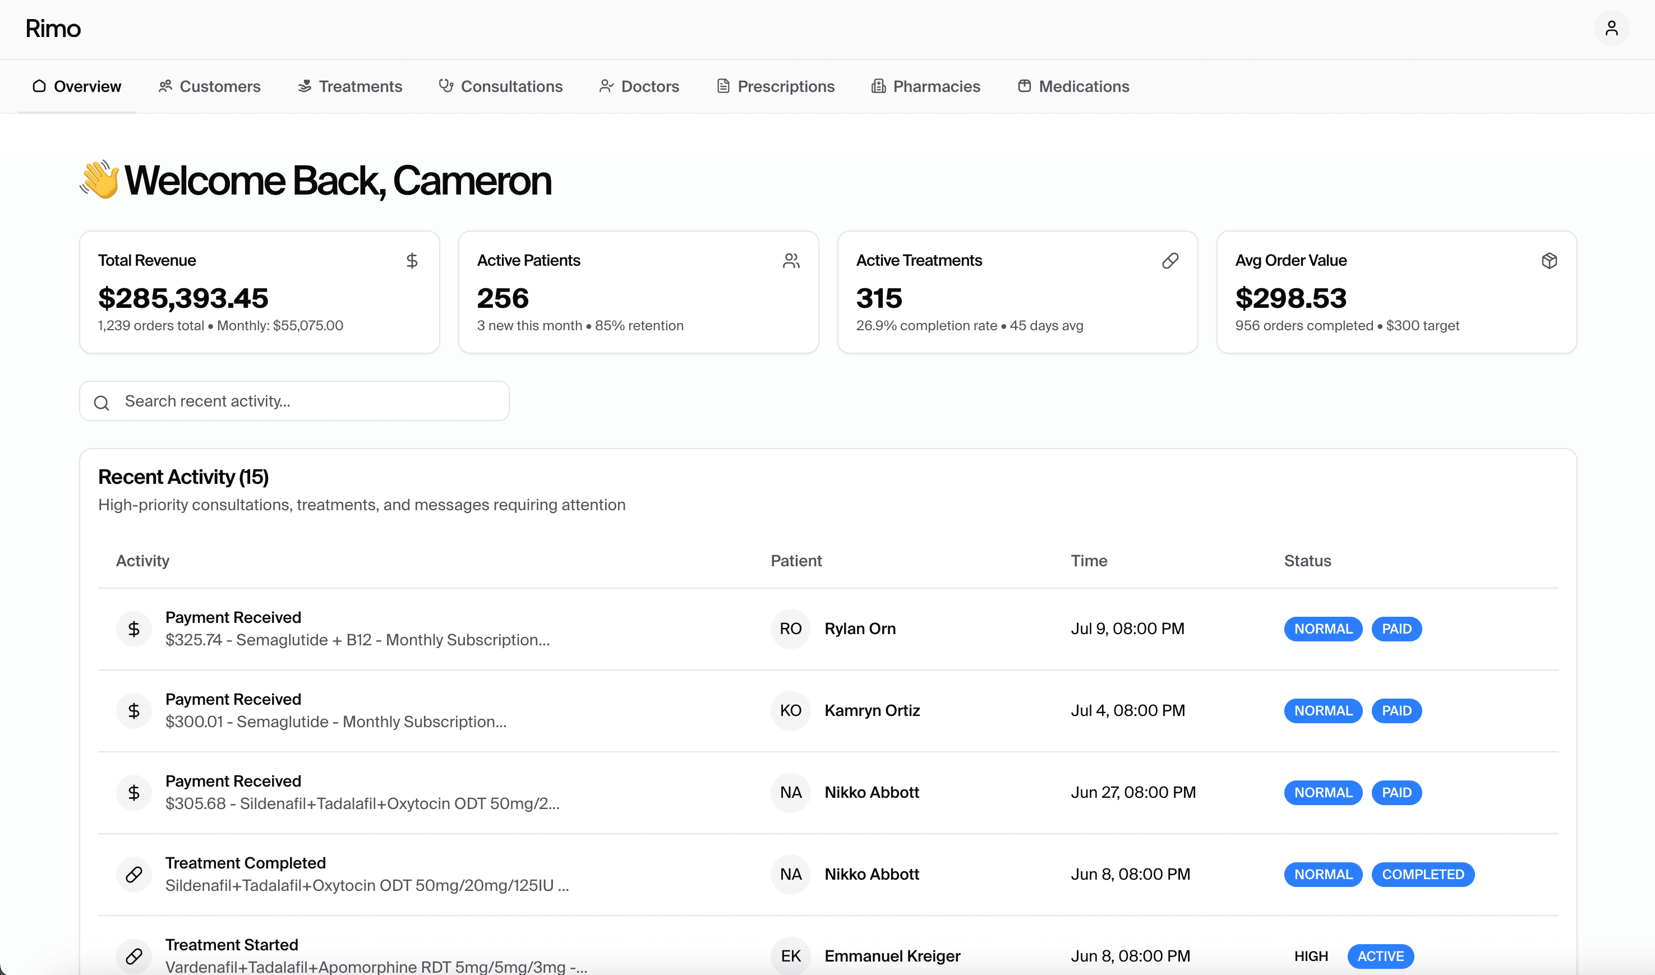Open the Medications tab

(1073, 86)
